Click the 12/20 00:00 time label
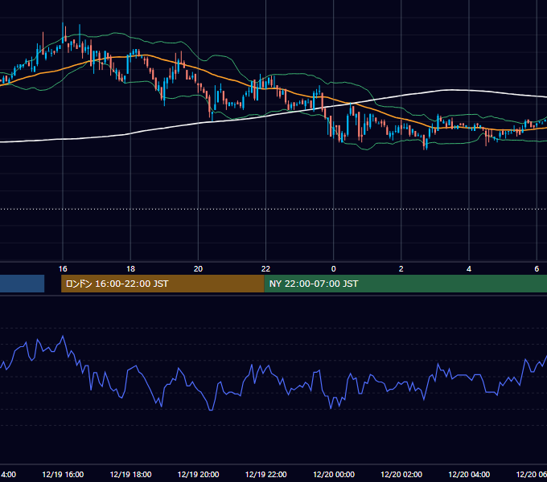Viewport: 547px width, 482px height. tap(334, 474)
